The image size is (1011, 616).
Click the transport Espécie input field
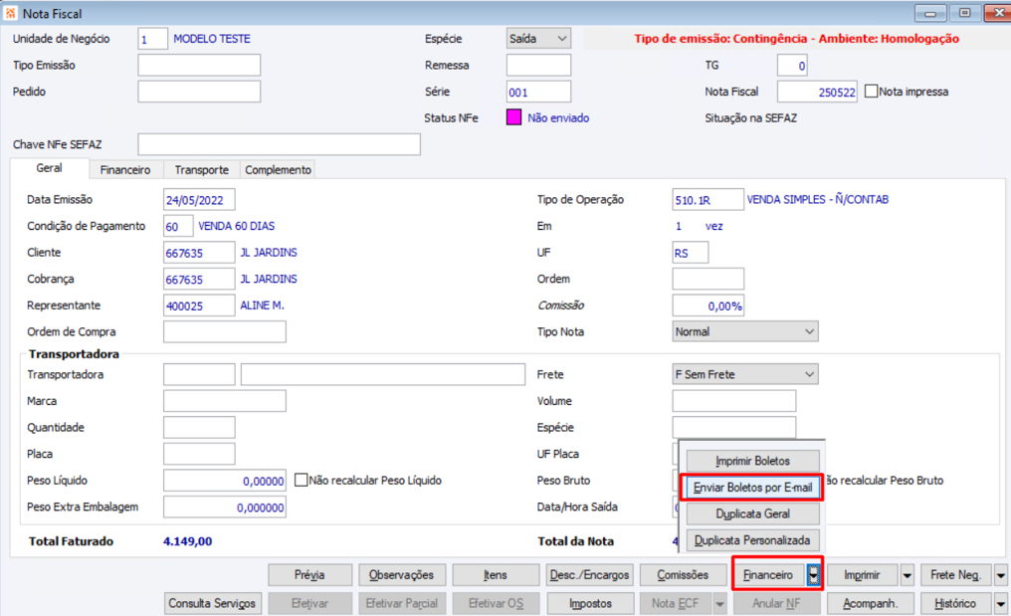click(x=733, y=427)
